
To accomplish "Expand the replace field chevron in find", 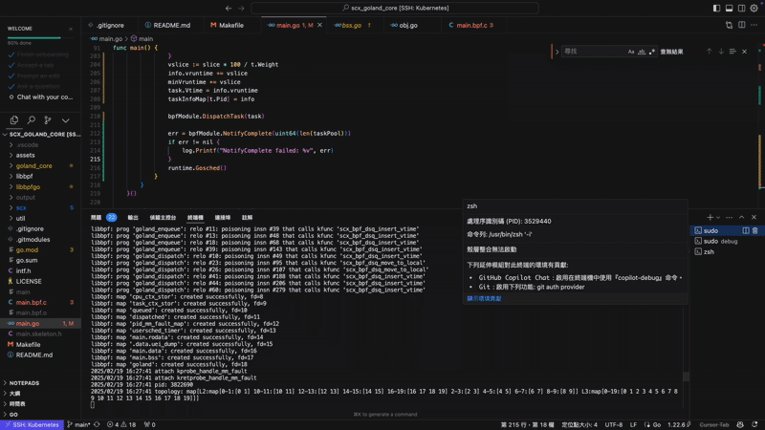I will tap(557, 52).
